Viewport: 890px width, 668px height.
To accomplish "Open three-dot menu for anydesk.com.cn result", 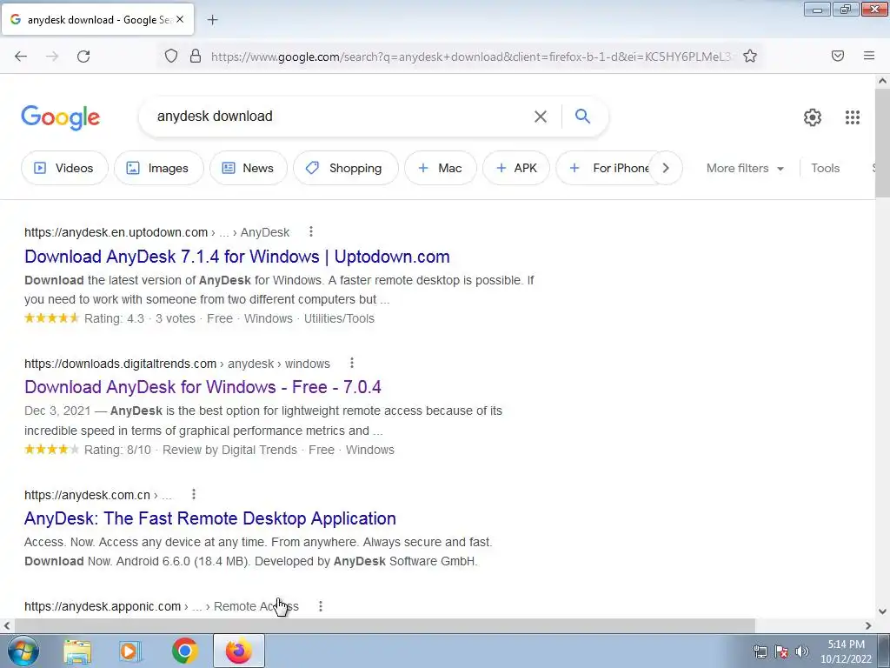I will [x=194, y=494].
